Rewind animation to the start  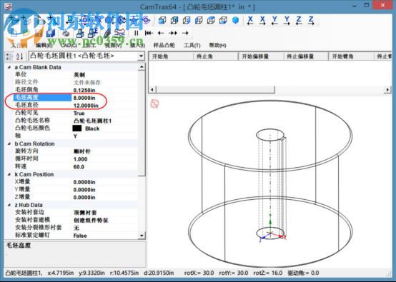pos(149,33)
